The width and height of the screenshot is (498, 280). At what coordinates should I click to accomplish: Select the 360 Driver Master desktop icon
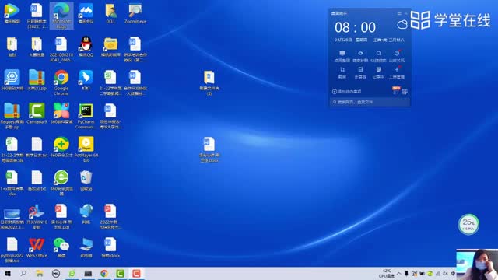tap(12, 80)
